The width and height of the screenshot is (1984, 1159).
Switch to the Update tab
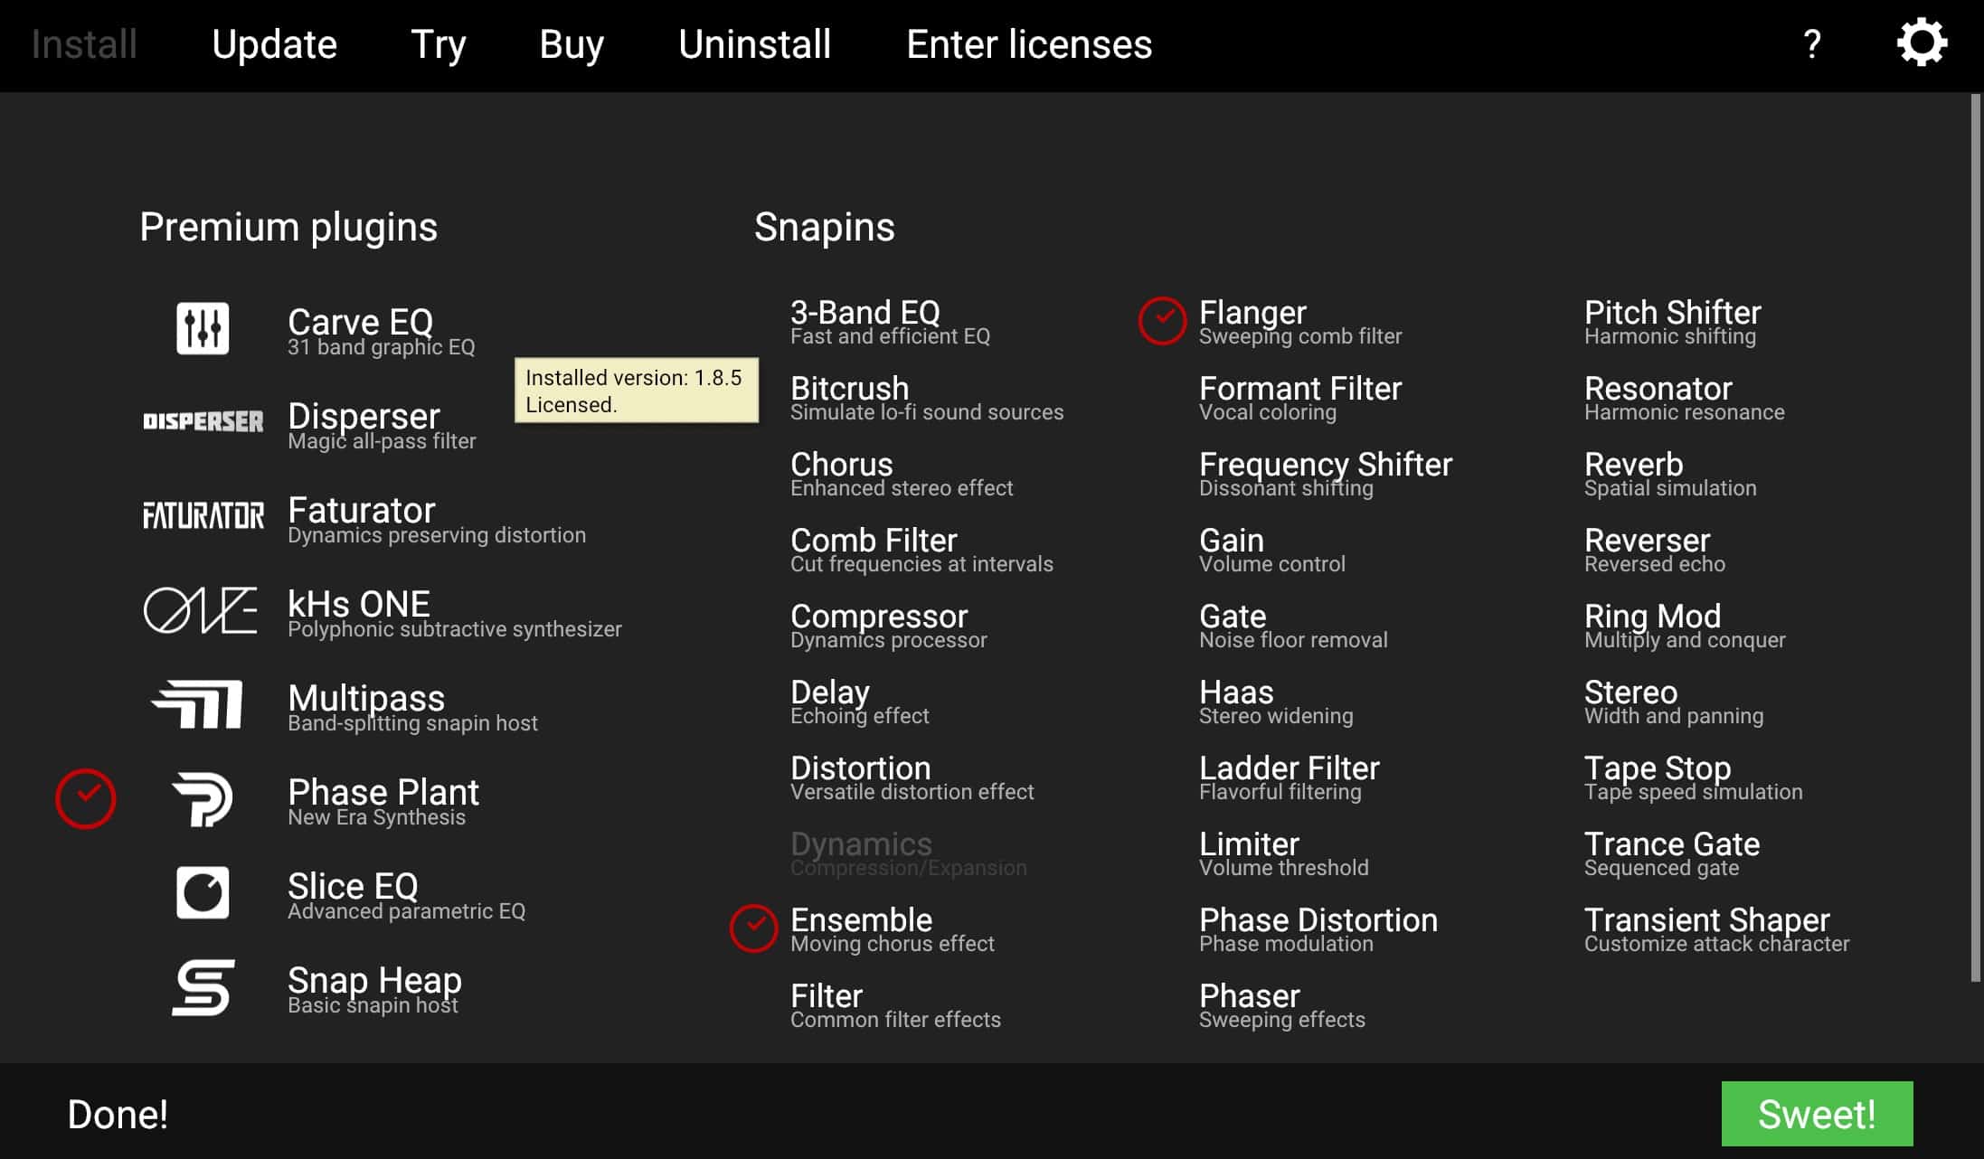(x=274, y=44)
